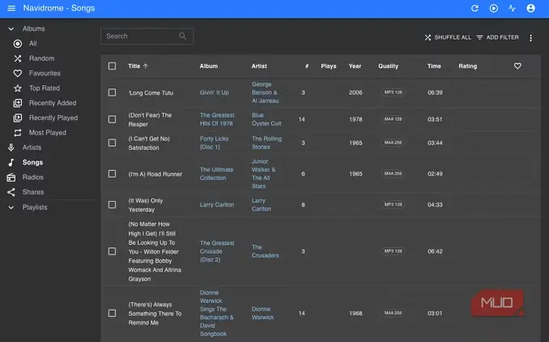The width and height of the screenshot is (549, 342).
Task: Click the heart icon column header
Action: 517,66
